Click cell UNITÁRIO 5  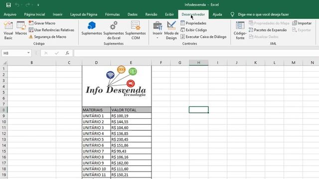pos(96,139)
